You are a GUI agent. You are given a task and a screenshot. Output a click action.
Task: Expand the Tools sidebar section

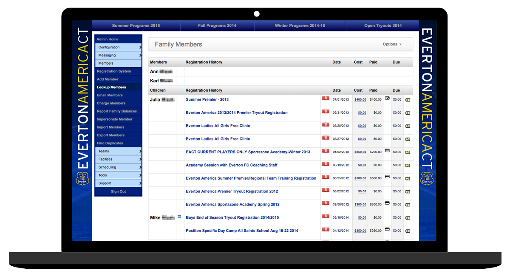[x=118, y=175]
